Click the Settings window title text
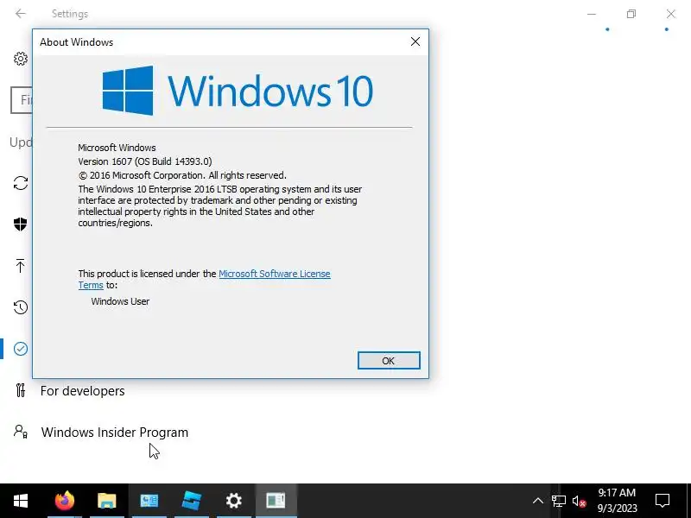The image size is (691, 518). (70, 14)
